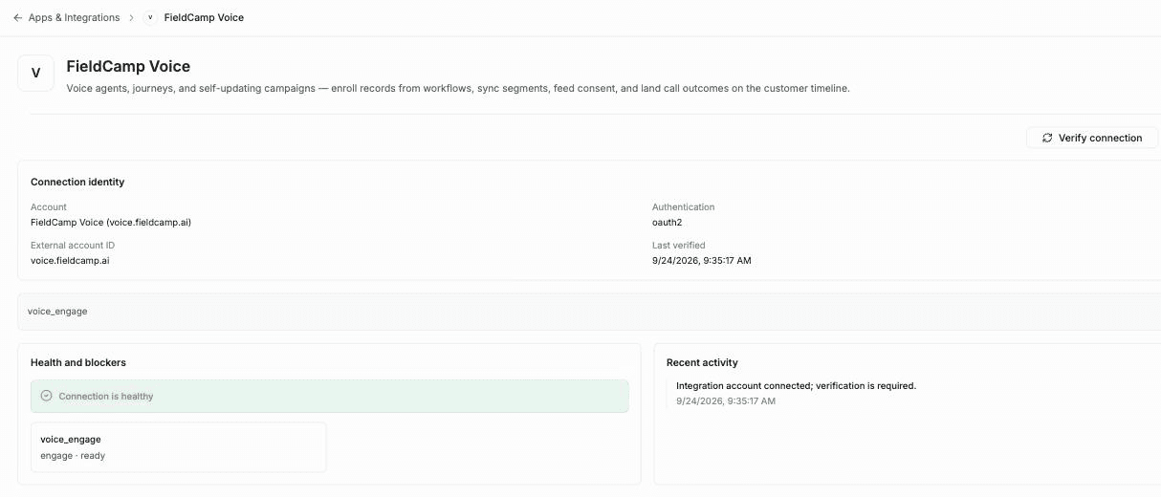Click the voice_engage capability bar
The width and height of the screenshot is (1161, 497).
pos(589,312)
